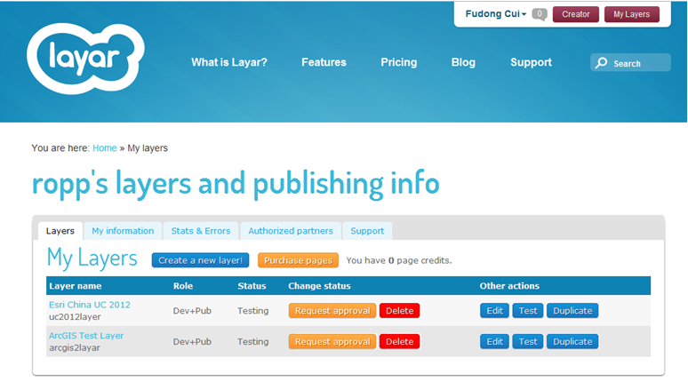Delete the ArcGIS Test Layer
The image size is (688, 382).
[400, 342]
